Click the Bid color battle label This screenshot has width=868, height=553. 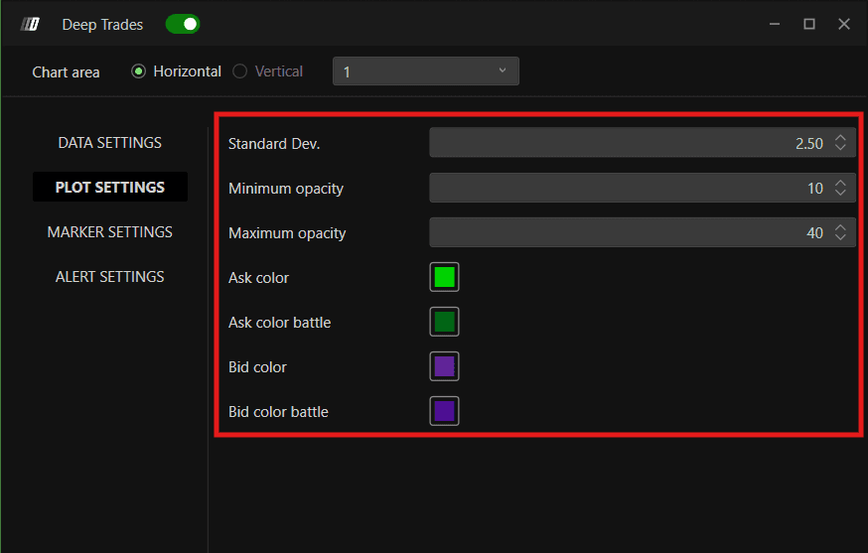click(x=278, y=411)
